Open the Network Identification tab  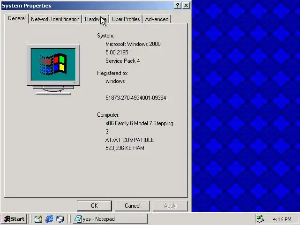[55, 19]
